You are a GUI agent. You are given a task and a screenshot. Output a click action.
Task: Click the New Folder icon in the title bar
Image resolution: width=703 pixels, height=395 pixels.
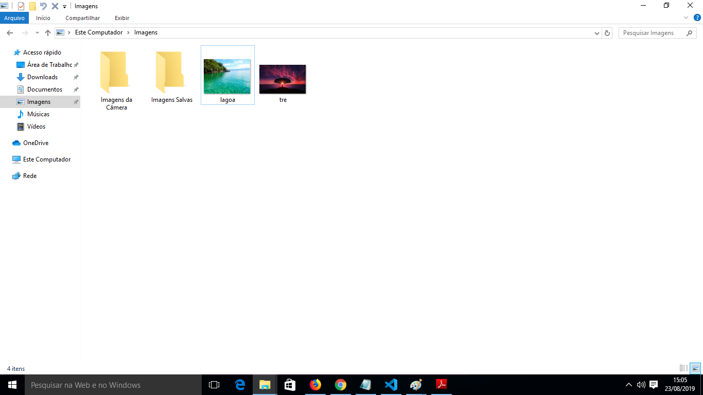[x=32, y=6]
